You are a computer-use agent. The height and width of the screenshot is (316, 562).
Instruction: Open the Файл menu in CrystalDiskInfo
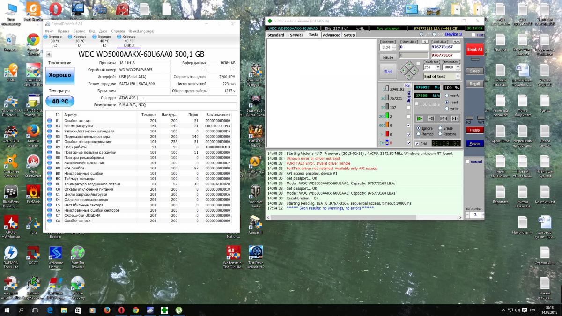49,31
